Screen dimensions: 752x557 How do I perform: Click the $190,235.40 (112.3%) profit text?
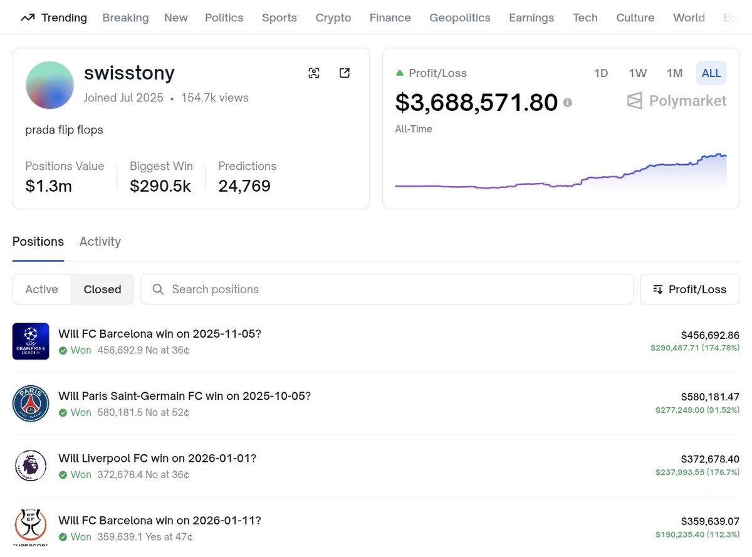pyautogui.click(x=697, y=534)
